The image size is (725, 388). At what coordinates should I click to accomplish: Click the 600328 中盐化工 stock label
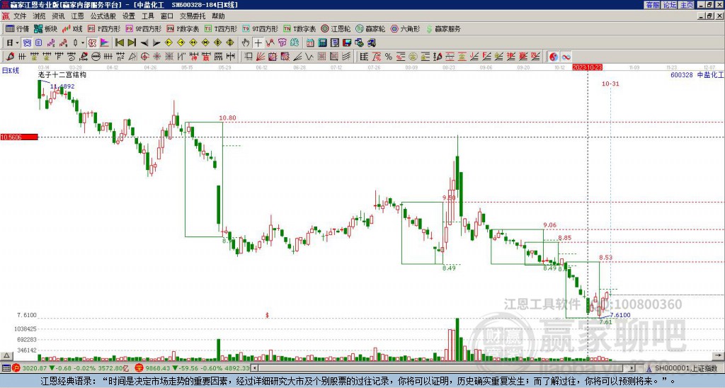[x=697, y=74]
